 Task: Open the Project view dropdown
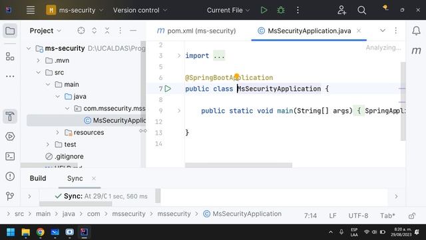pos(46,31)
